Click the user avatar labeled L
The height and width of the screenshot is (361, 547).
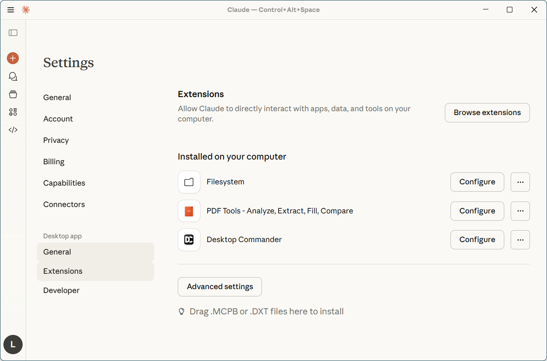click(13, 344)
